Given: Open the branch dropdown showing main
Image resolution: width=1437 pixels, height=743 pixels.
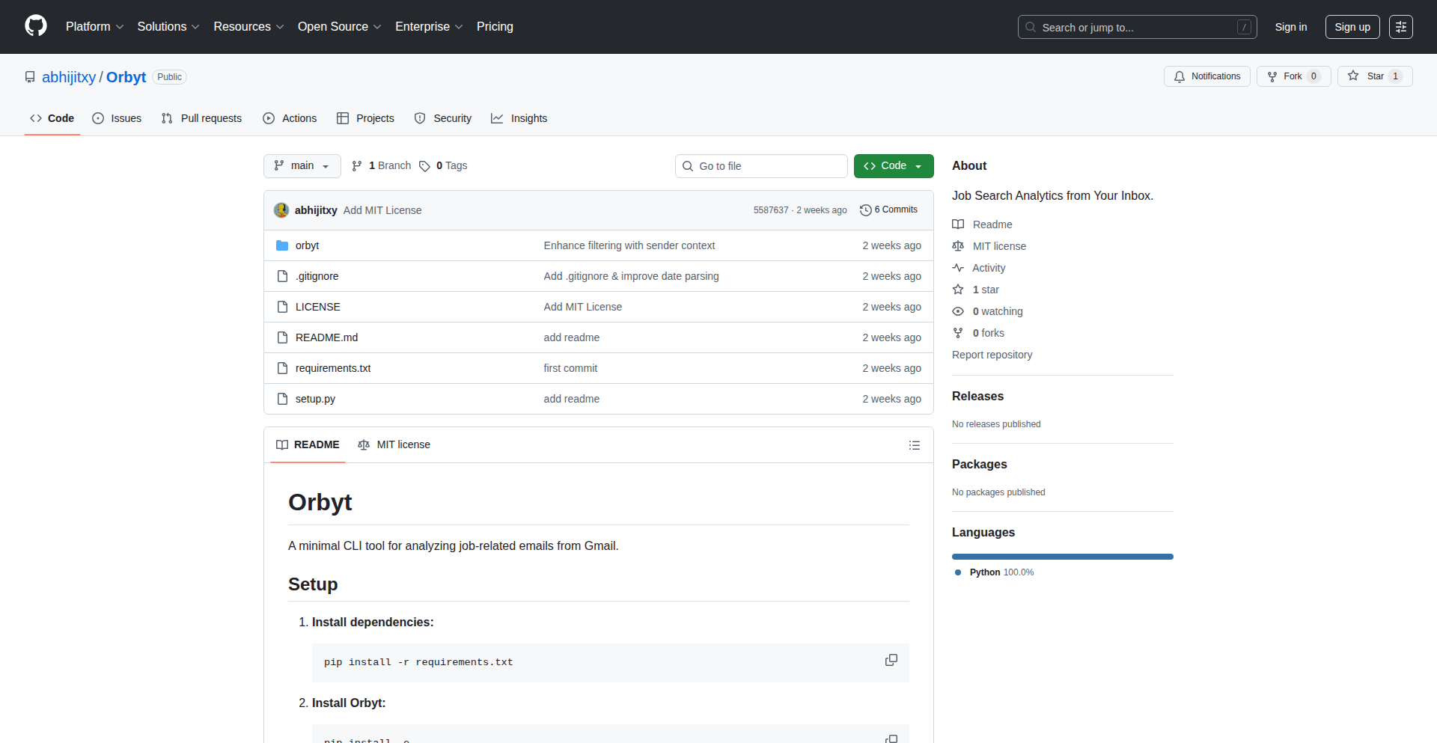Looking at the screenshot, I should (302, 165).
